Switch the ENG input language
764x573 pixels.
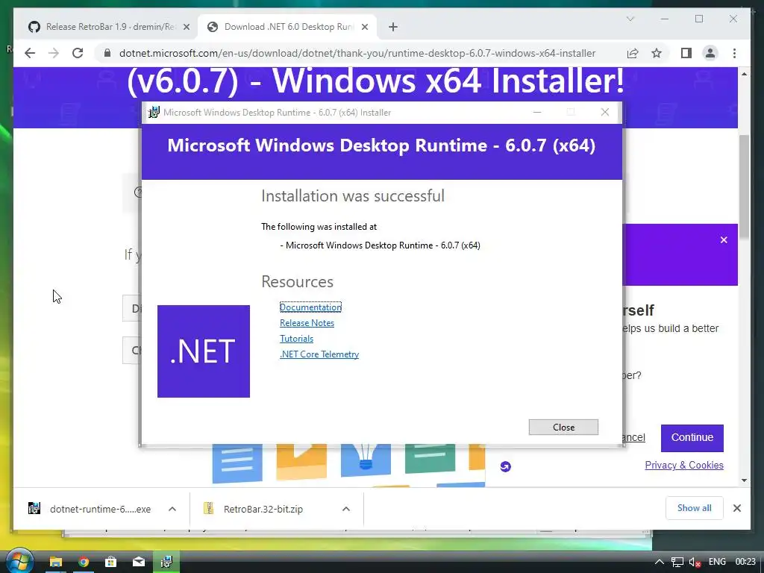click(717, 562)
